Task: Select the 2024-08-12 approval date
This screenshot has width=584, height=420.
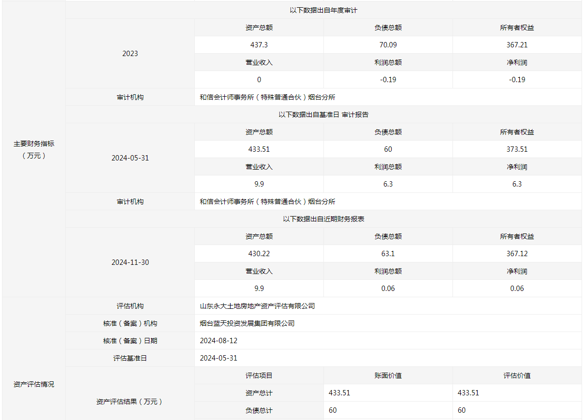Action: (219, 341)
